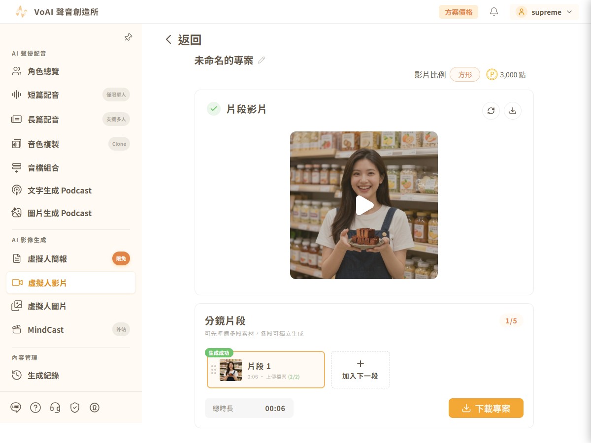
Task: Click the 1/5 segment counter
Action: pyautogui.click(x=511, y=321)
